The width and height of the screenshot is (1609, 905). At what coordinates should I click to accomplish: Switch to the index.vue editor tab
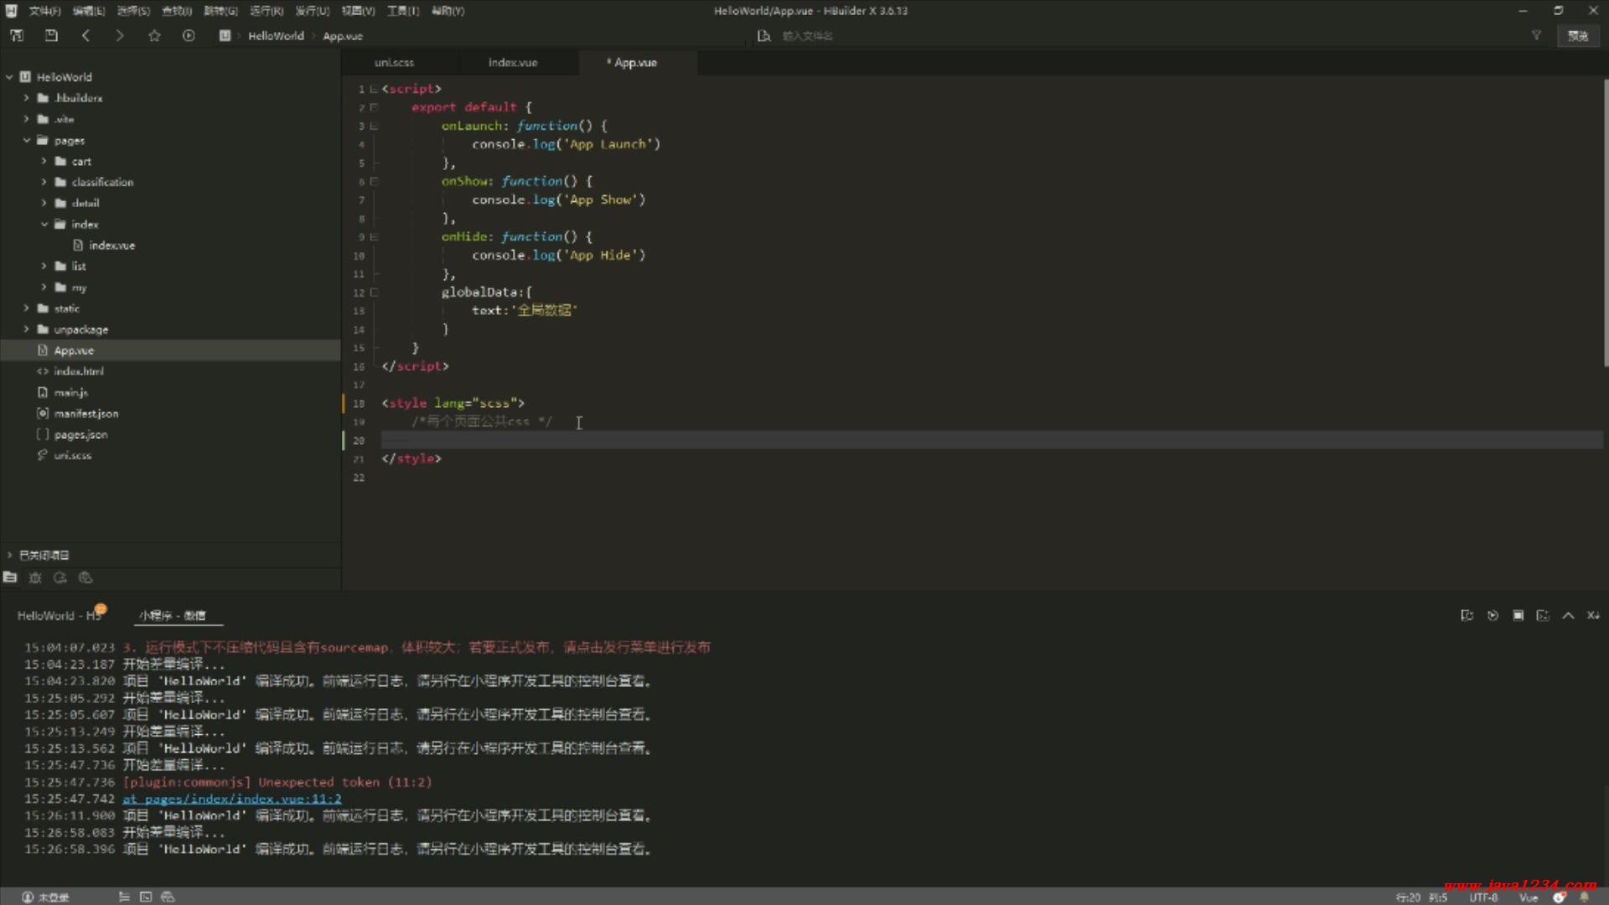tap(513, 63)
